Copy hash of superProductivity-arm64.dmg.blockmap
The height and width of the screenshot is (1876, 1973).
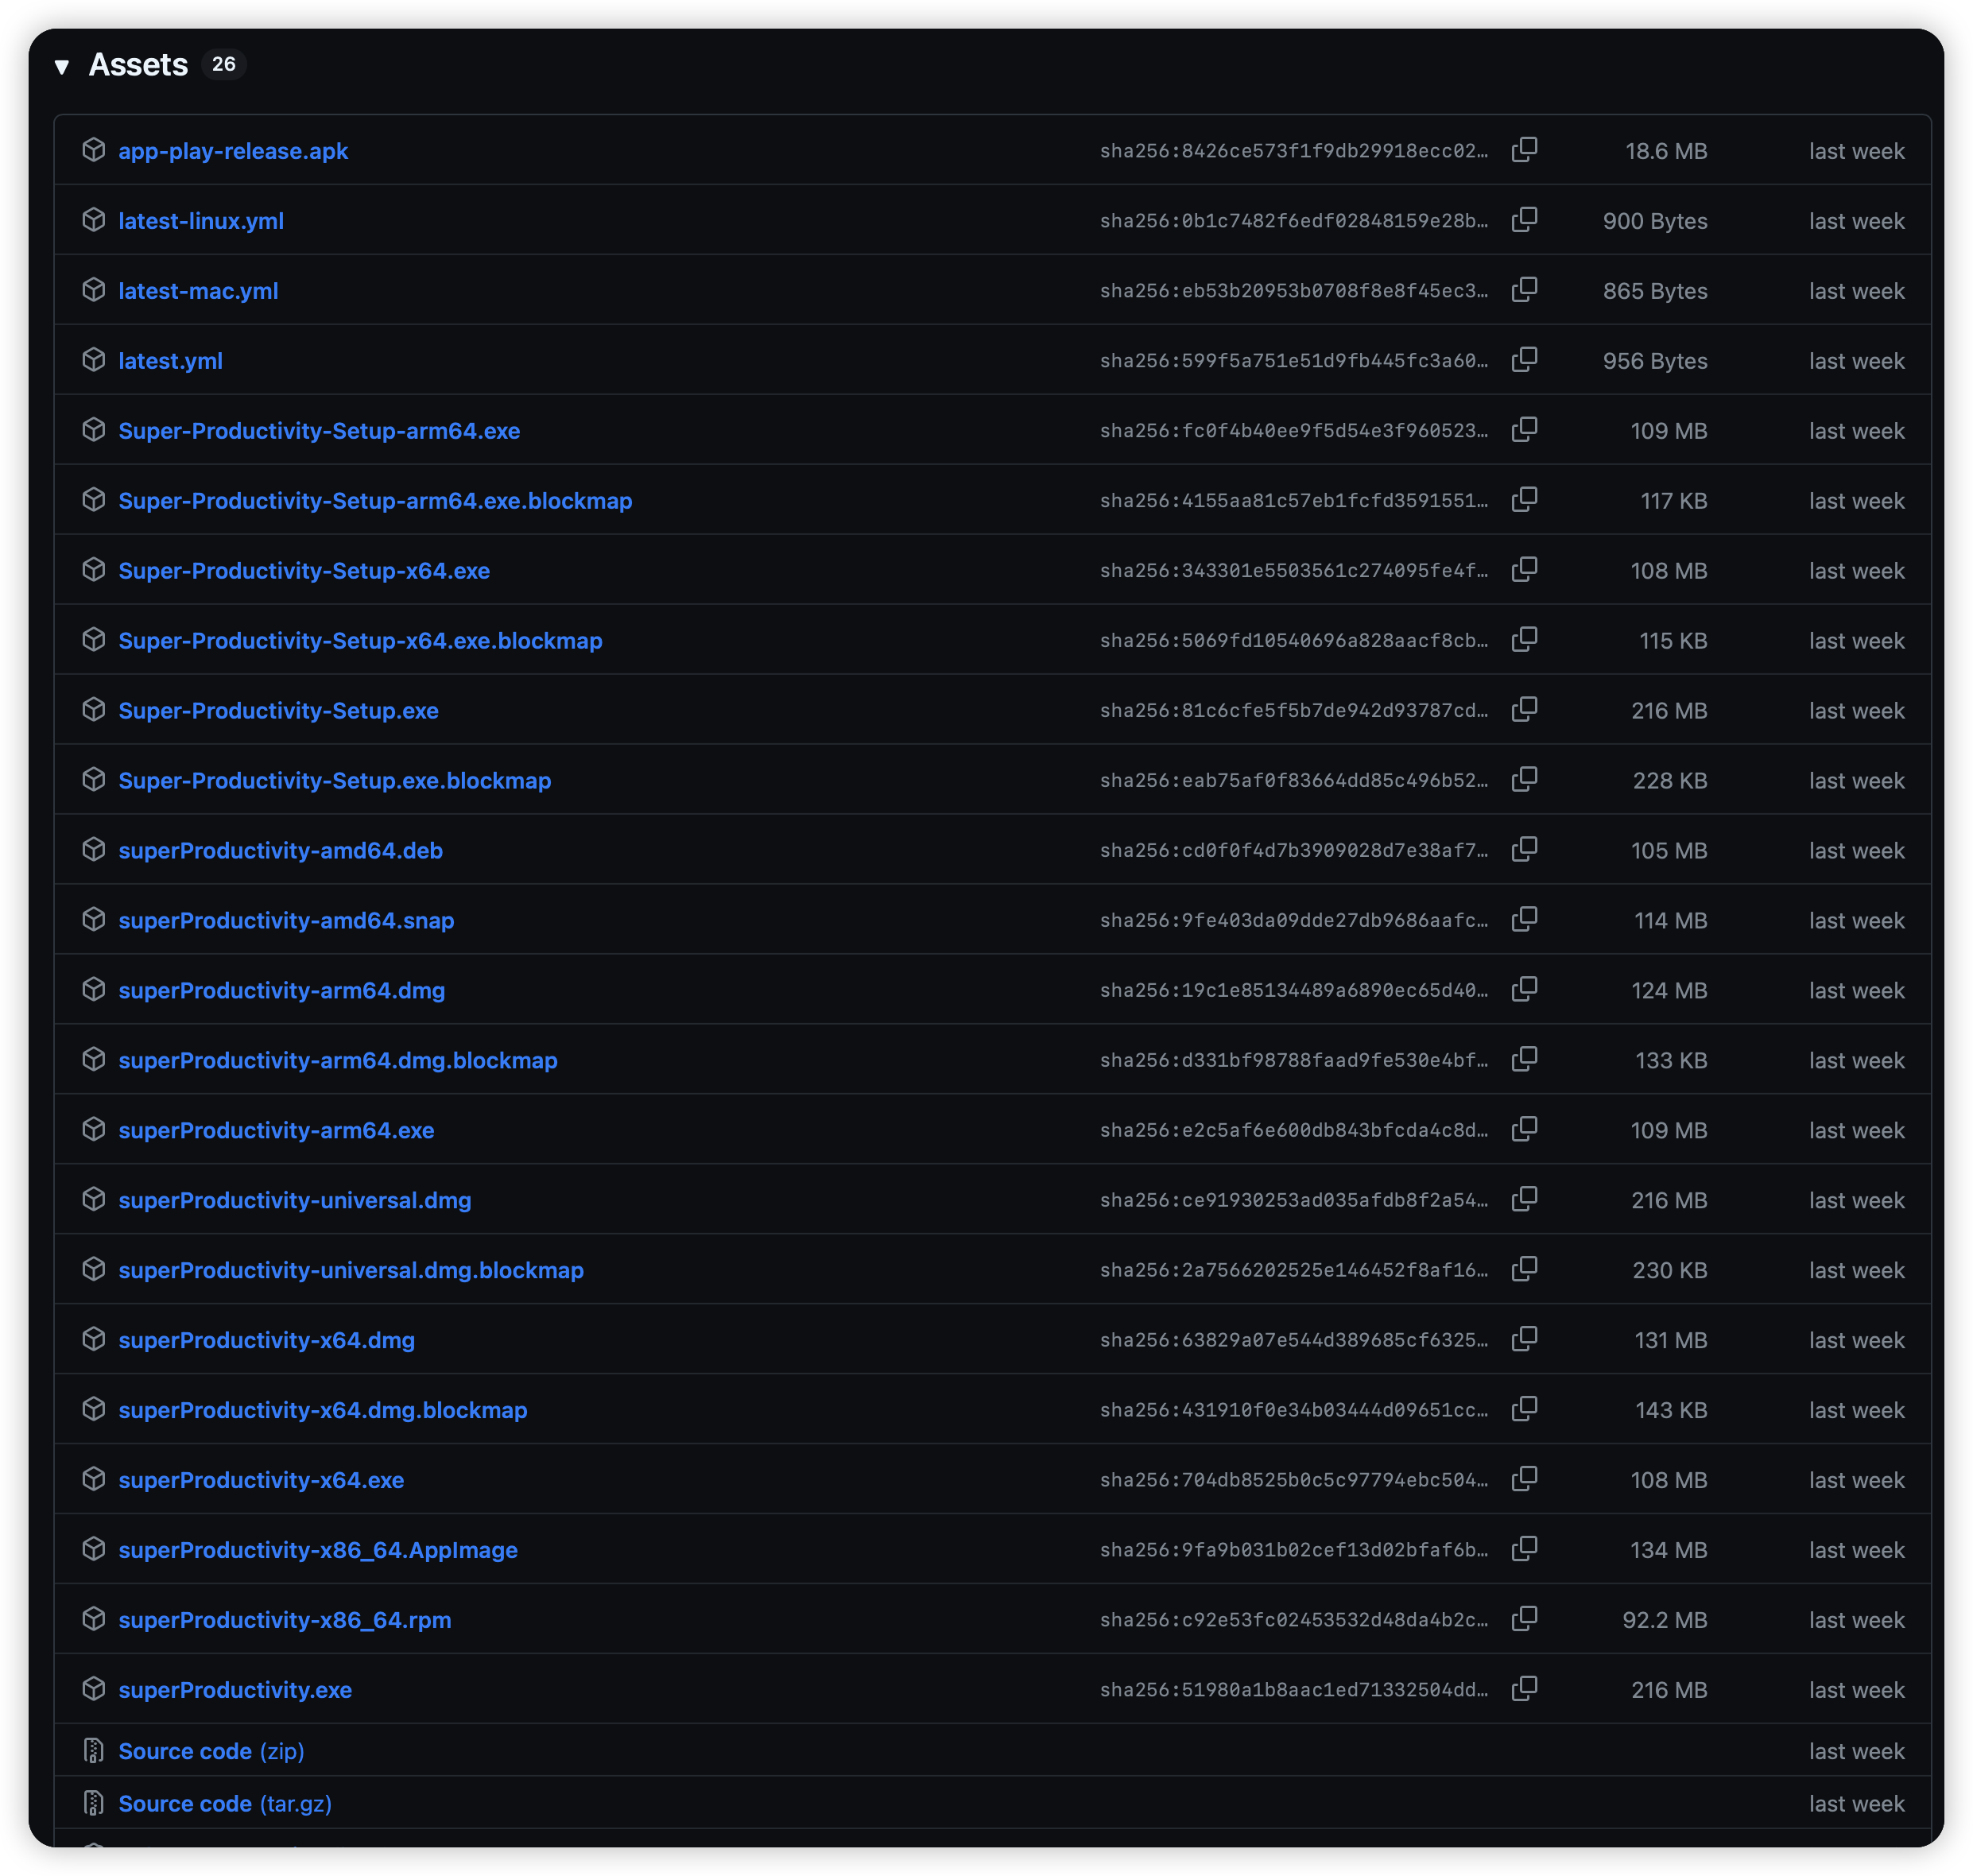[1524, 1060]
